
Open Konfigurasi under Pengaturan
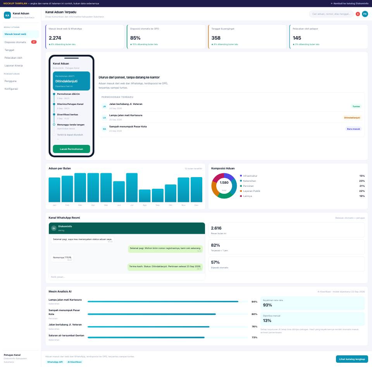21,89
